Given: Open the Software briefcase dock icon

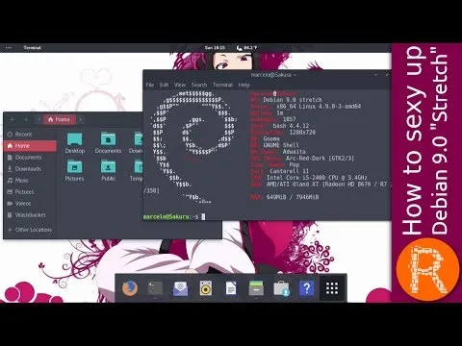Looking at the screenshot, I should pos(281,288).
